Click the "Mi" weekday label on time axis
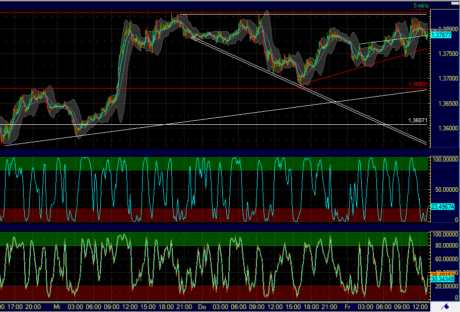Screen dimensions: 460x312 click(58, 305)
